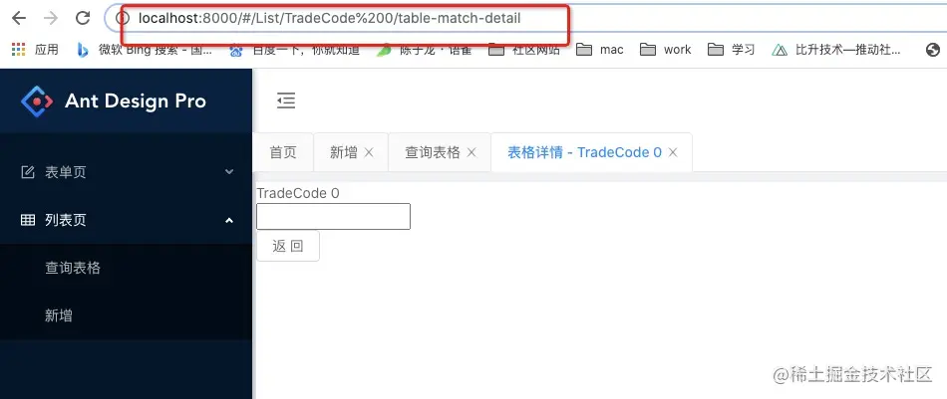The image size is (947, 399).
Task: Close the 新增 tab
Action: [369, 152]
